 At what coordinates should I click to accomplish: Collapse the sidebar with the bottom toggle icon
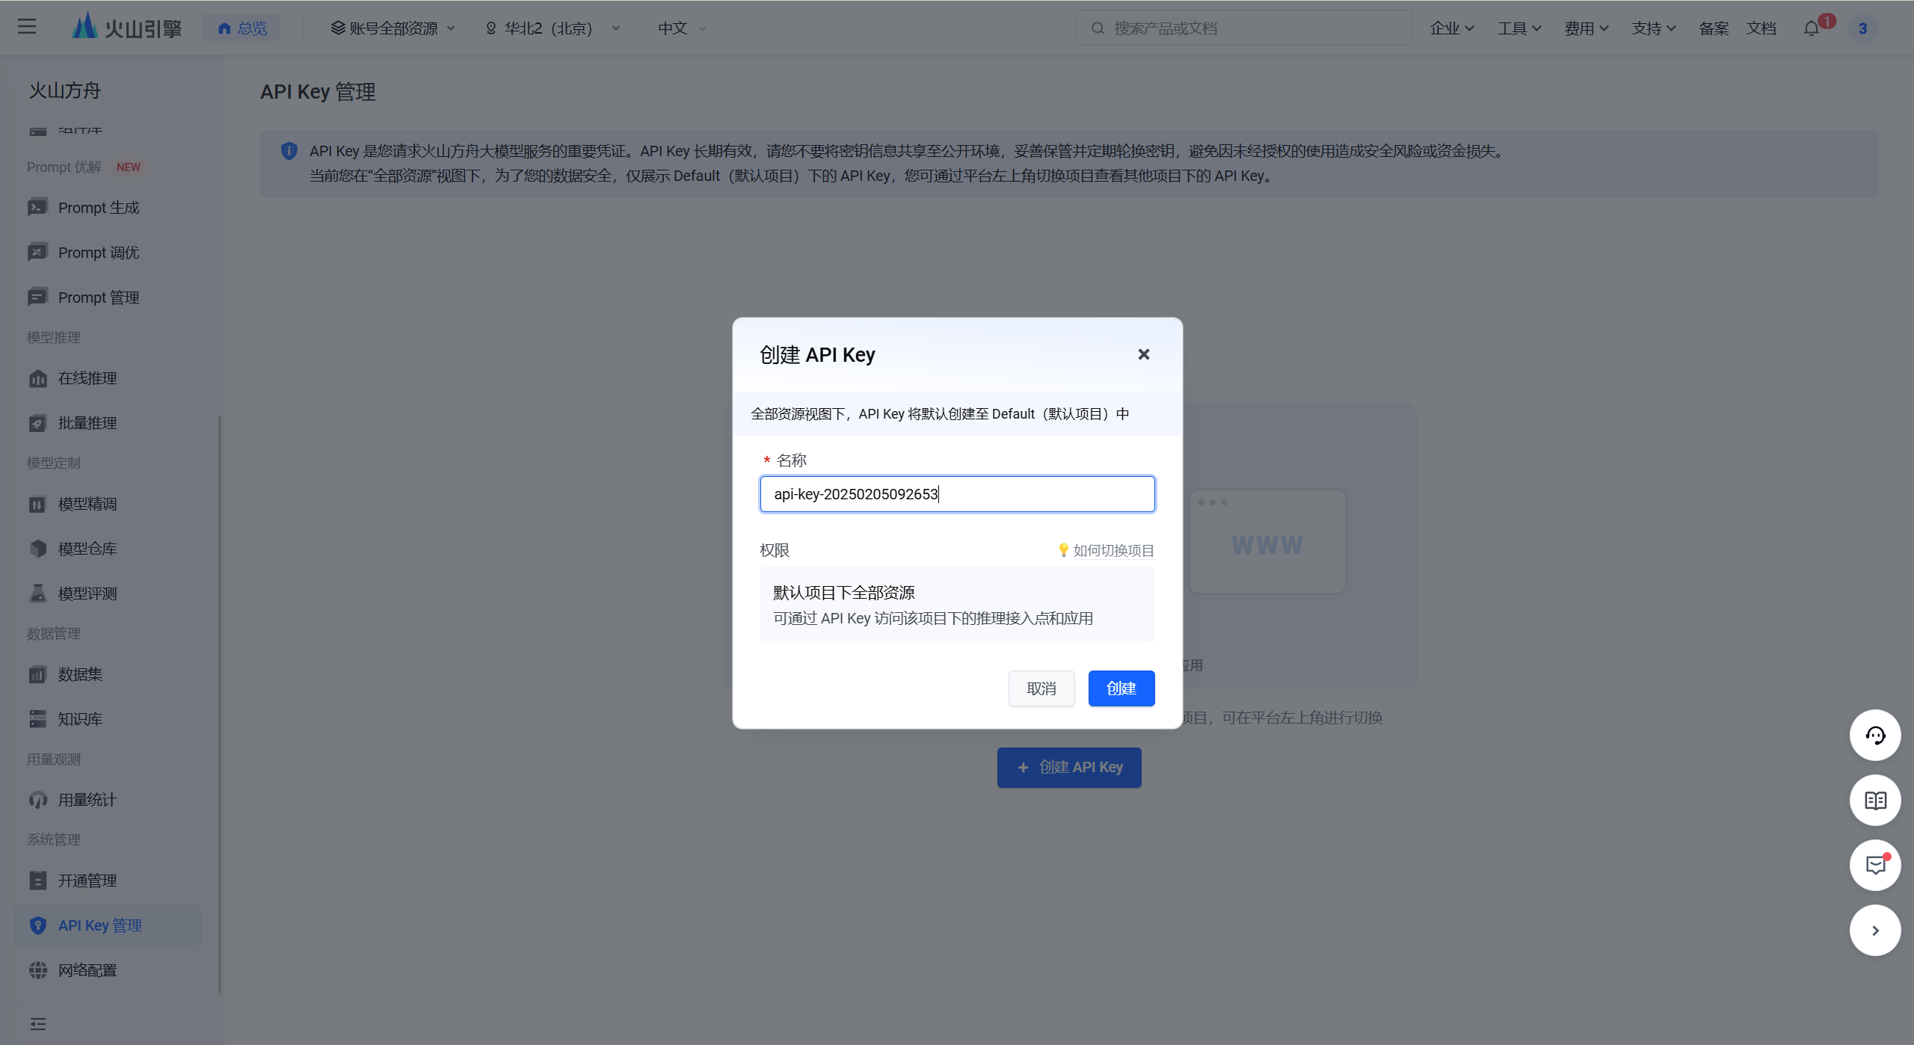tap(37, 1024)
